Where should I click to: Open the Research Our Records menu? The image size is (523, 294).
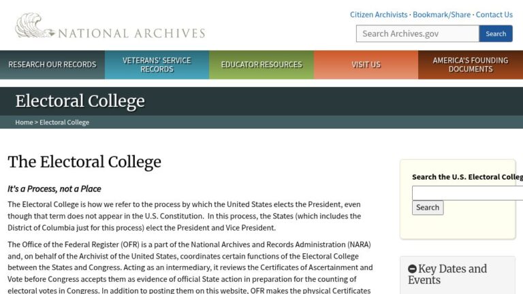click(x=52, y=65)
